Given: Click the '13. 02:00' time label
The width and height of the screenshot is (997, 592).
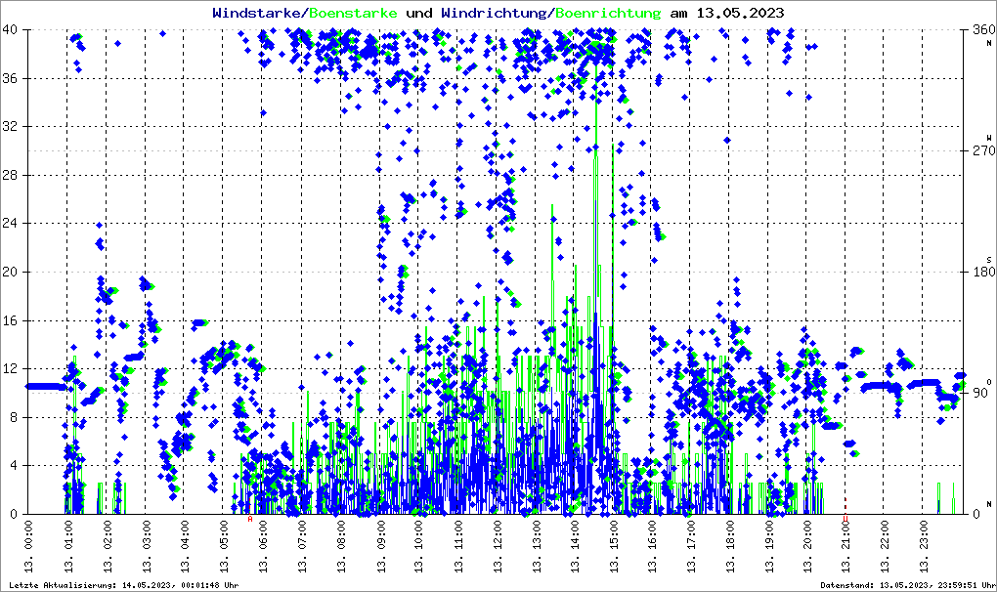Looking at the screenshot, I should pyautogui.click(x=107, y=546).
